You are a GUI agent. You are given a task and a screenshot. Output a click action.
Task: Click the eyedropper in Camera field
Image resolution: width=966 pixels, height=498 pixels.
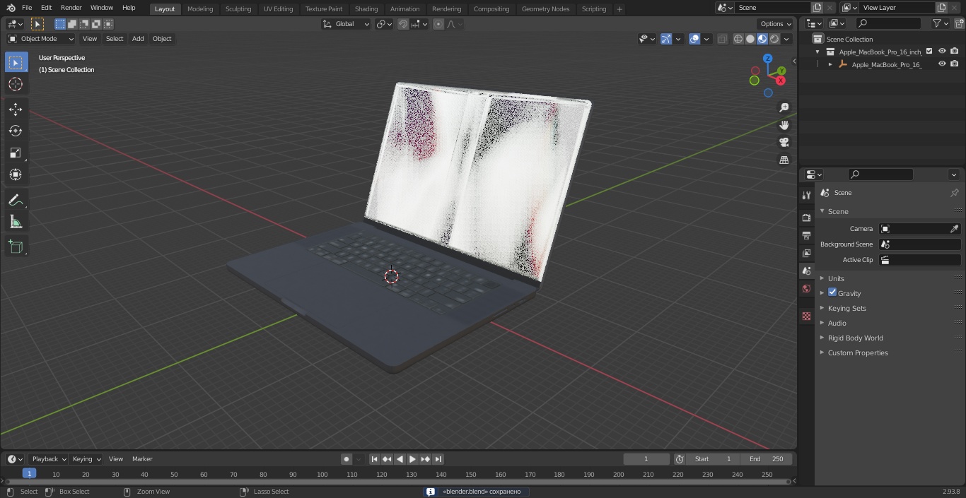tap(954, 229)
